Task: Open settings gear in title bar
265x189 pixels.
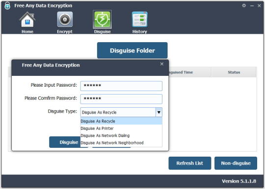Action: pos(244,5)
